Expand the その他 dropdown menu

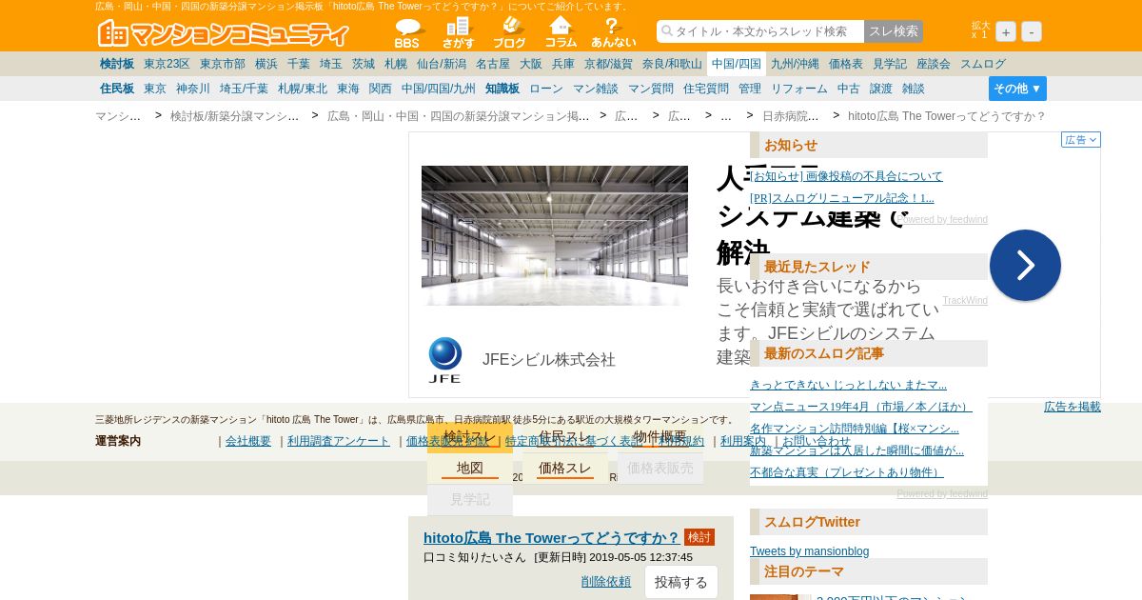tap(1017, 89)
